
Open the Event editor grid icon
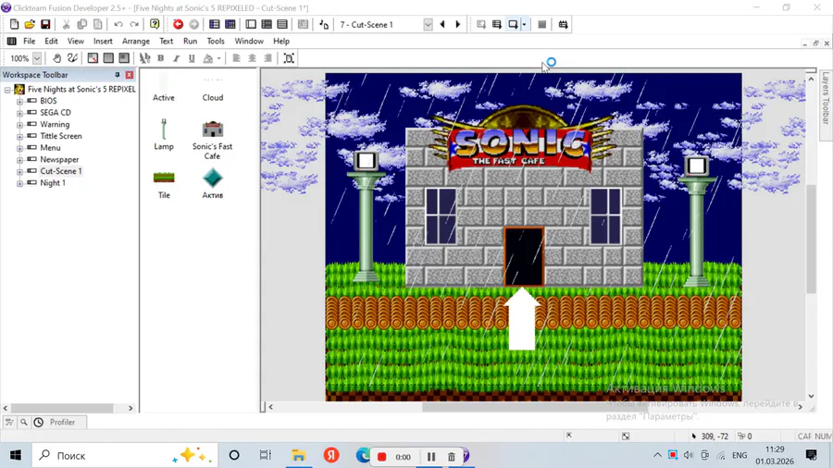pos(267,24)
